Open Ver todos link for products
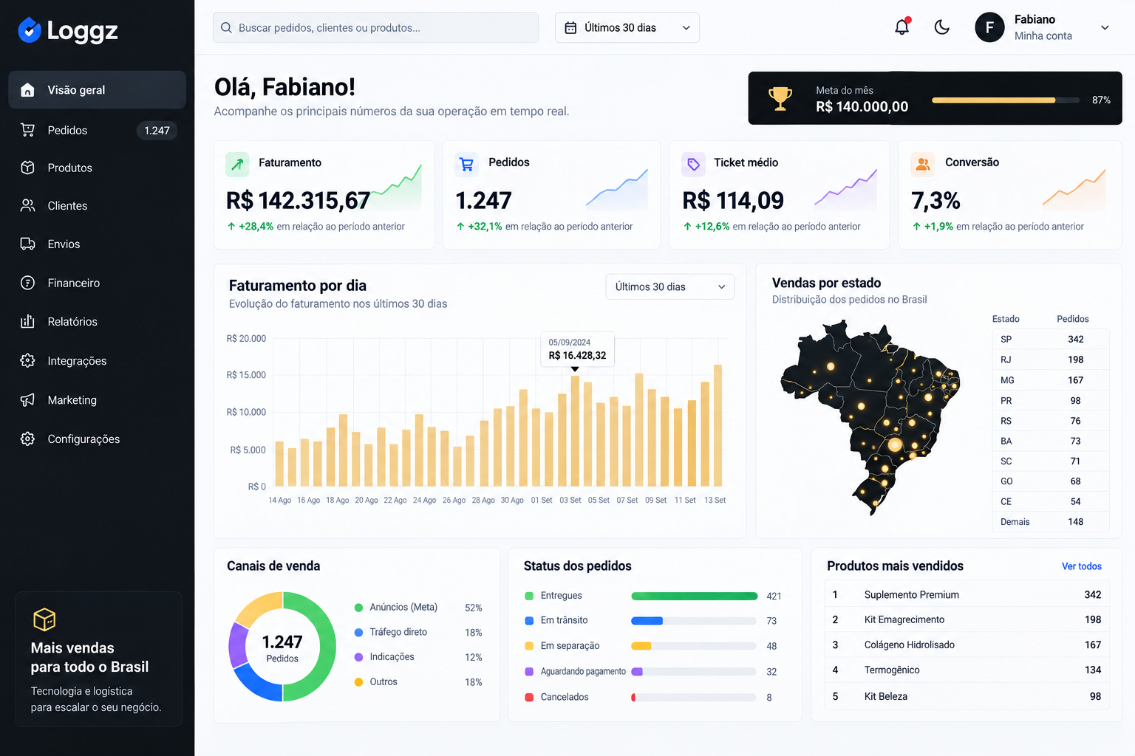1135x756 pixels. (1082, 566)
